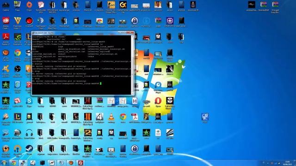
Task: Click the Windows Start button
Action: [4, 163]
